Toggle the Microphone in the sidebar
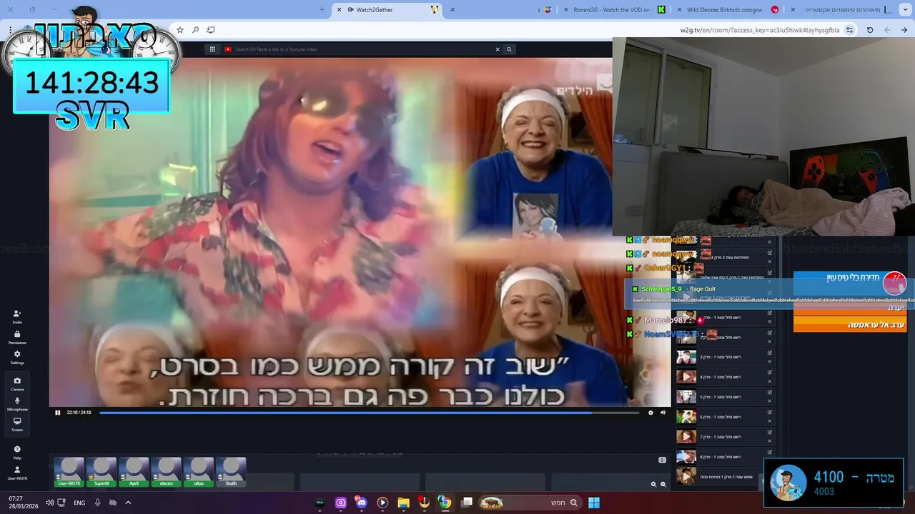The height and width of the screenshot is (514, 915). pyautogui.click(x=17, y=404)
